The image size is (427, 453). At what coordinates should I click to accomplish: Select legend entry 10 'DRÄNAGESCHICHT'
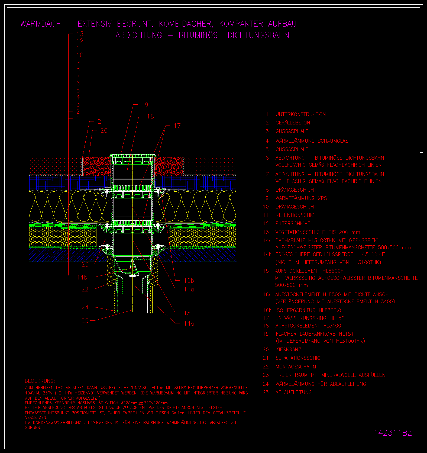(x=296, y=207)
